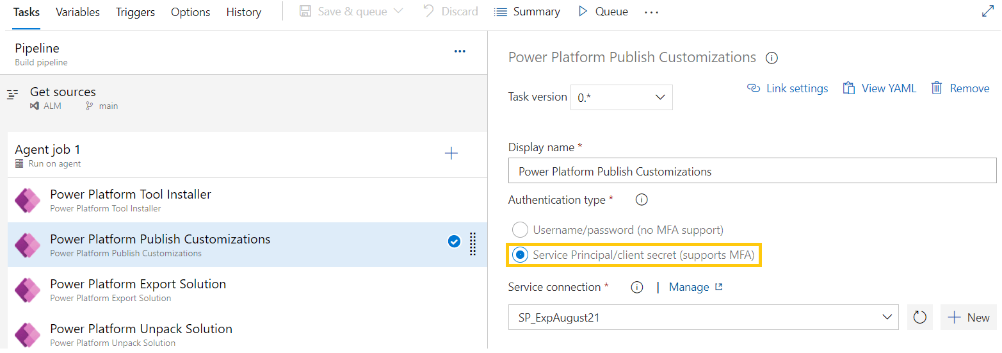The image size is (1002, 353).
Task: Toggle full screen expand icon
Action: 988,12
